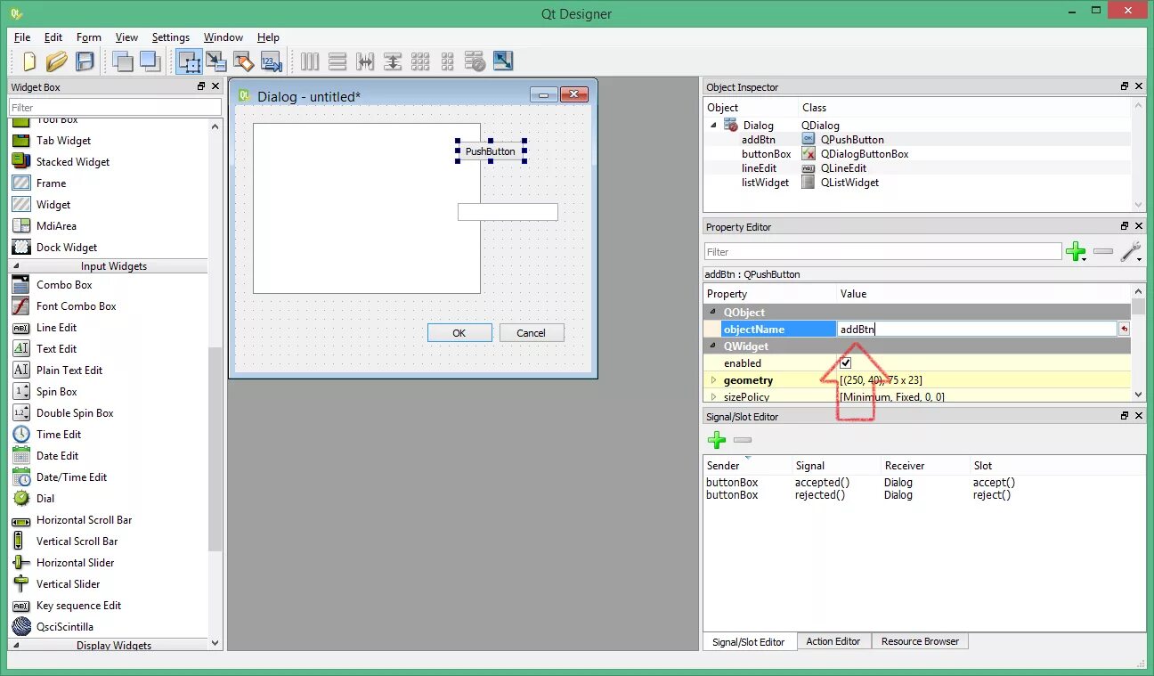The image size is (1154, 676).
Task: Click the accepted() signal entry
Action: coord(822,483)
